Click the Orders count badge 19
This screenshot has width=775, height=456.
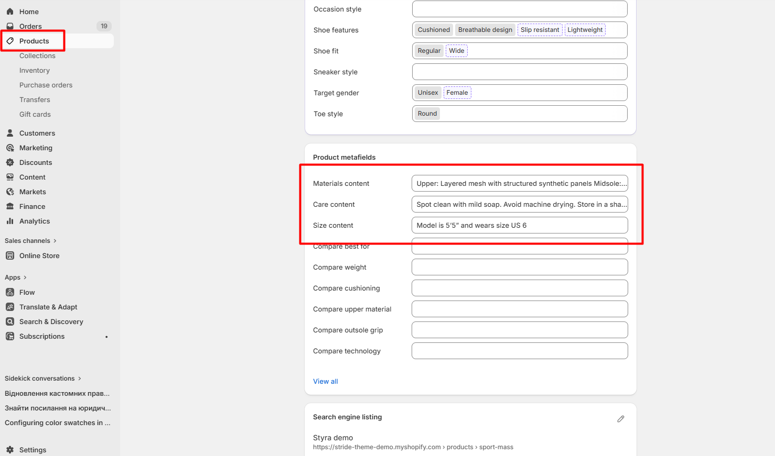[x=104, y=26]
